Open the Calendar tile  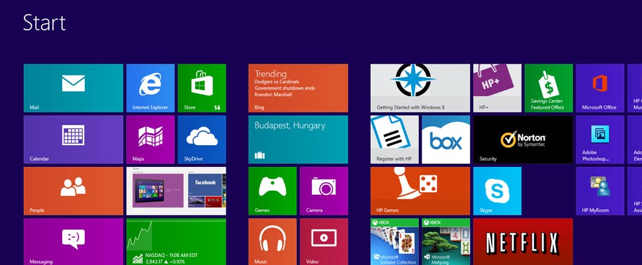[x=73, y=140]
